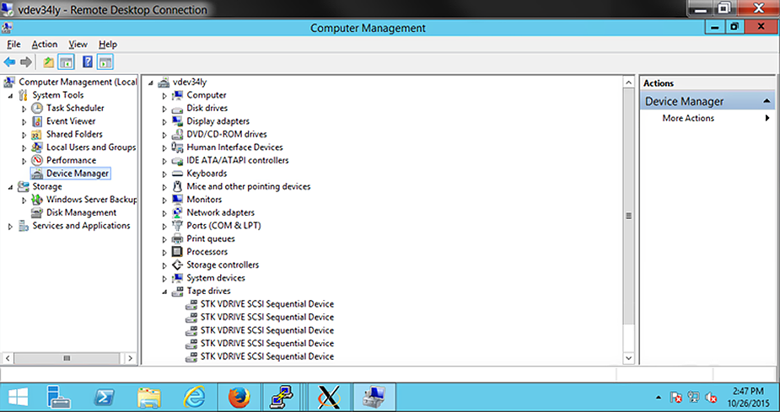Expand the Disk drives category
The height and width of the screenshot is (412, 780).
point(164,109)
